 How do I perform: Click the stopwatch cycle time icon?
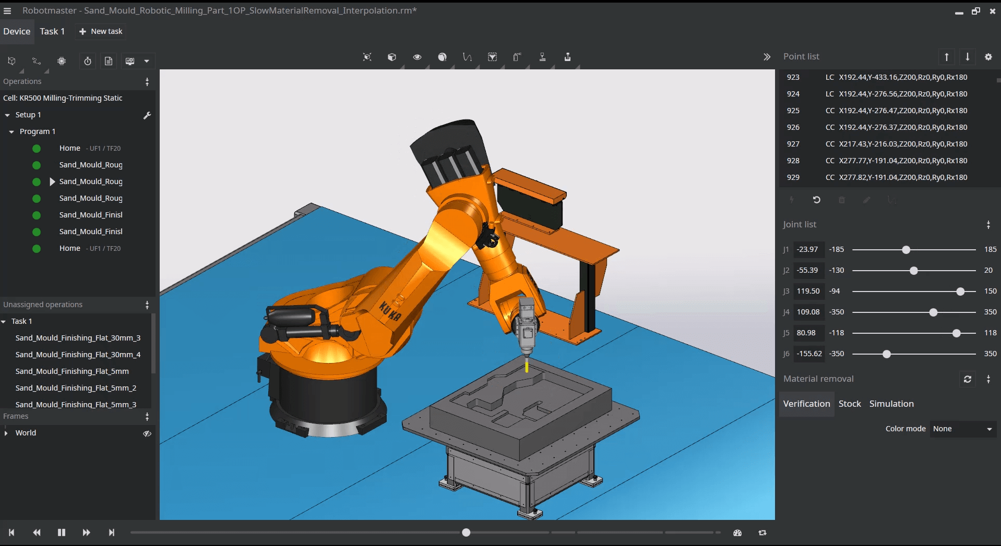tap(88, 61)
